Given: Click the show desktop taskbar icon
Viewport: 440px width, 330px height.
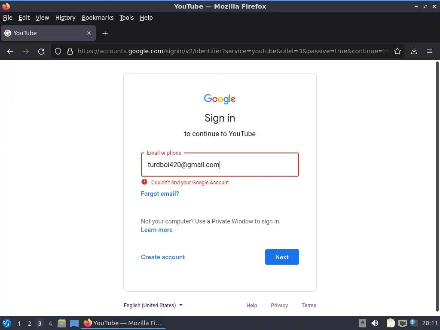Looking at the screenshot, I should tap(74, 324).
